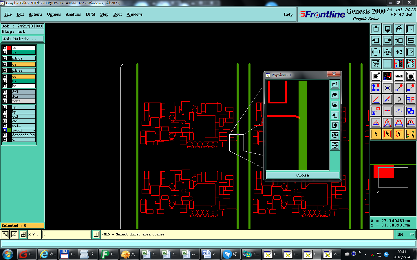Click the pan down icon in Popview

tap(335, 105)
